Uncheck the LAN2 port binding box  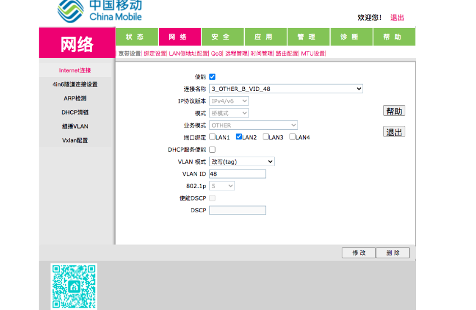[239, 136]
